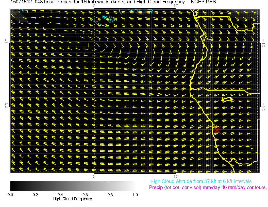Viewport: 268px width, 207px height.
Task: Click the '1.0' colorbar tick label
Action: coord(135,195)
